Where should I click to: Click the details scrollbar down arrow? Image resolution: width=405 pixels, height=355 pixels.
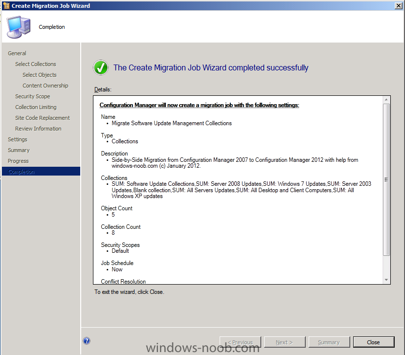(x=386, y=280)
